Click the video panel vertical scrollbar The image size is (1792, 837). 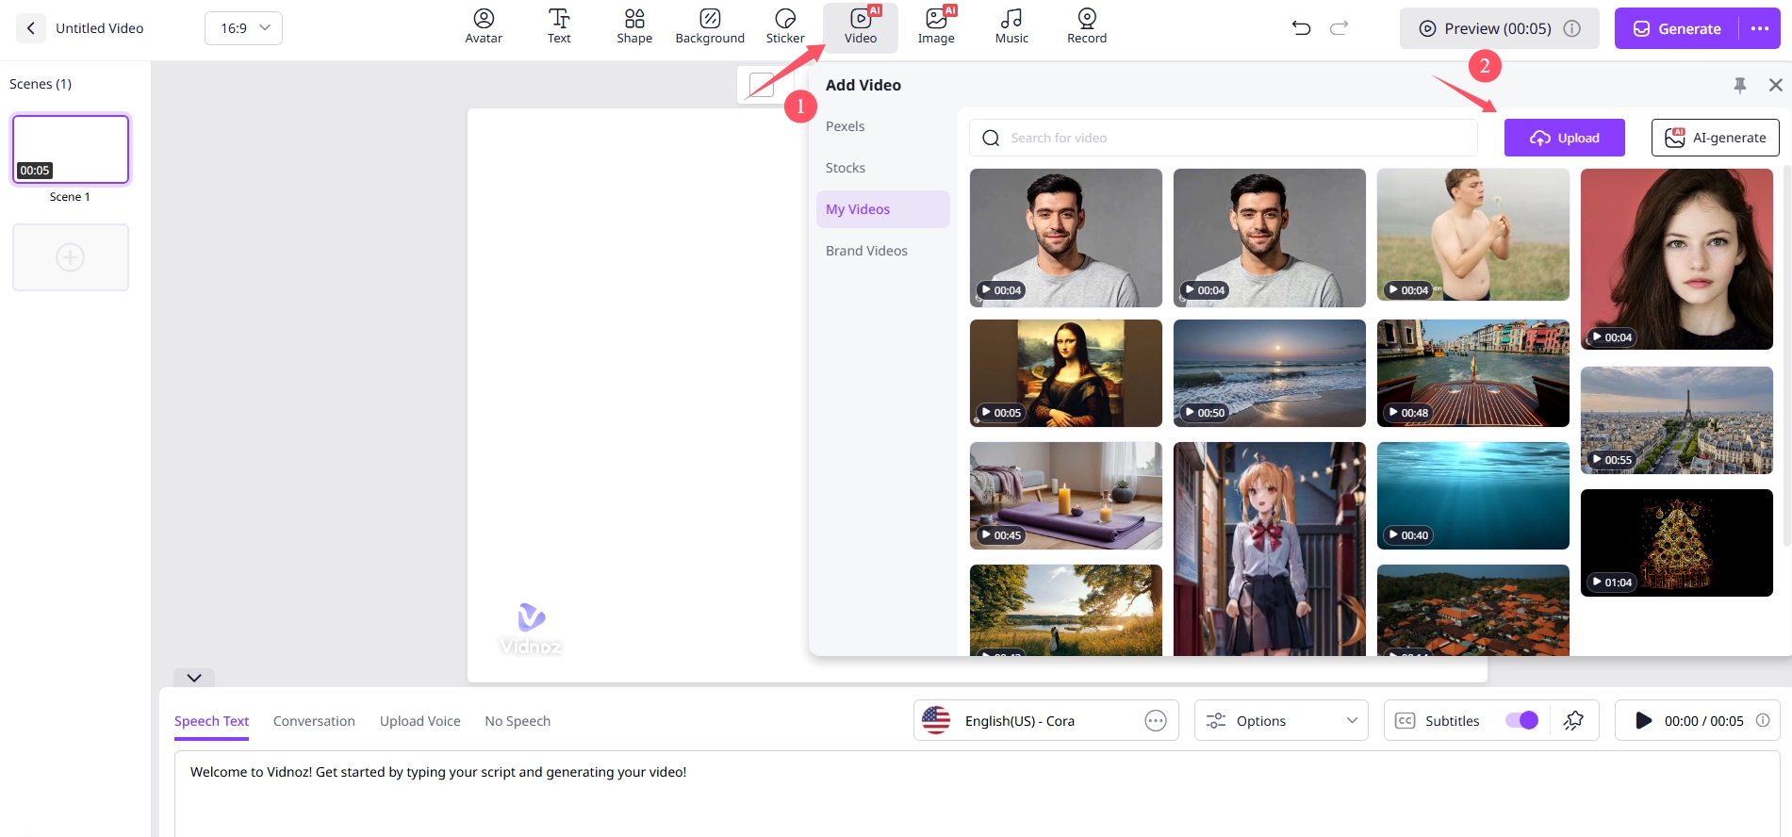(x=1786, y=356)
